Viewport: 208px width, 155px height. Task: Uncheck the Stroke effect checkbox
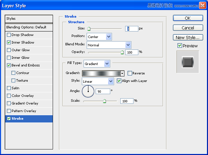(x=9, y=118)
